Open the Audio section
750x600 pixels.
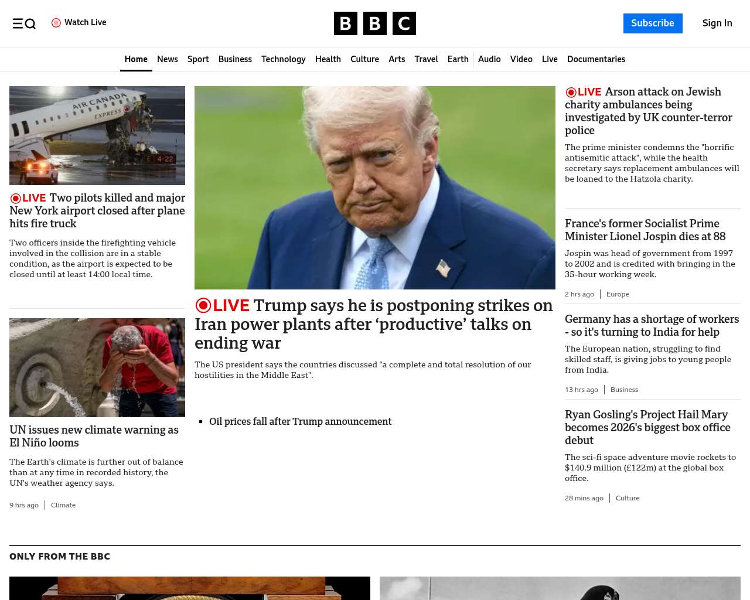(489, 59)
